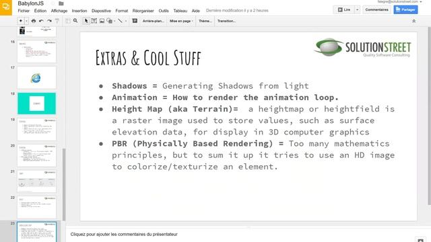
Task: Select slide 23 thumbnail
Action: pyautogui.click(x=37, y=232)
